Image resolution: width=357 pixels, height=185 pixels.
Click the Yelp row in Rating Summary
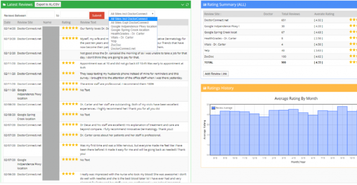(x=280, y=51)
